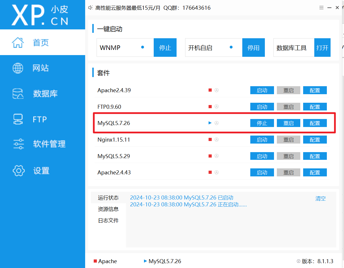Screen dimensions: 344x268
Task: Click the FTP0.9.60 red status square
Action: point(210,107)
